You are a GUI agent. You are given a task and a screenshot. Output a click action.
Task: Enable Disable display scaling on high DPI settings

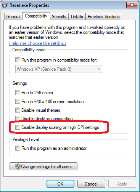pos(18,127)
